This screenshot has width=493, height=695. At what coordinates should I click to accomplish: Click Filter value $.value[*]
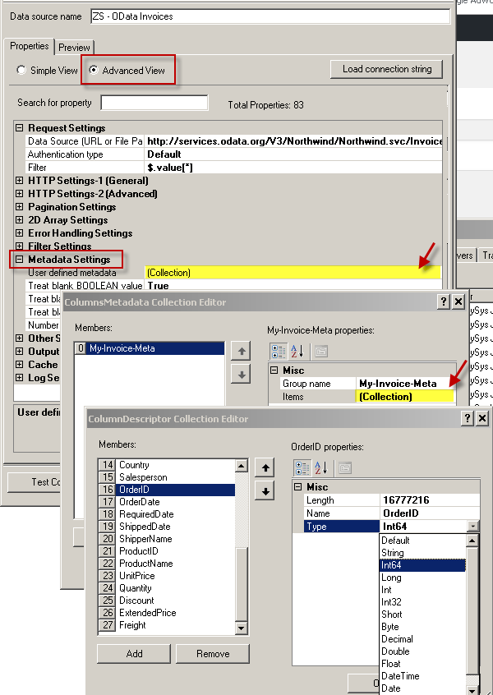pyautogui.click(x=293, y=168)
